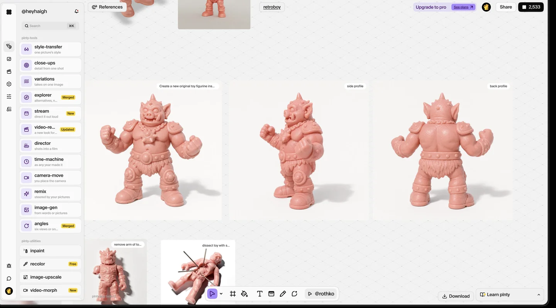The width and height of the screenshot is (556, 308).
Task: Select the stream tool
Action: [51, 113]
